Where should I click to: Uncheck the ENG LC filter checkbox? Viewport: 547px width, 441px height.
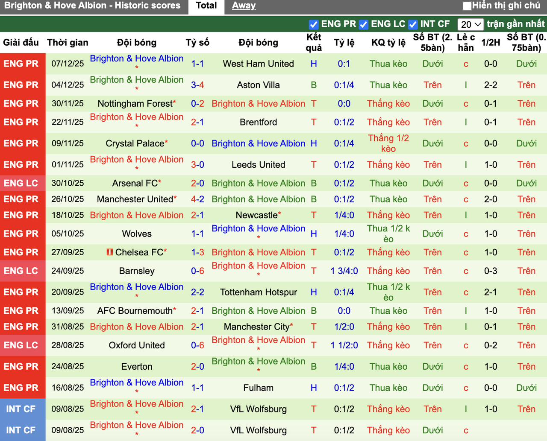364,24
